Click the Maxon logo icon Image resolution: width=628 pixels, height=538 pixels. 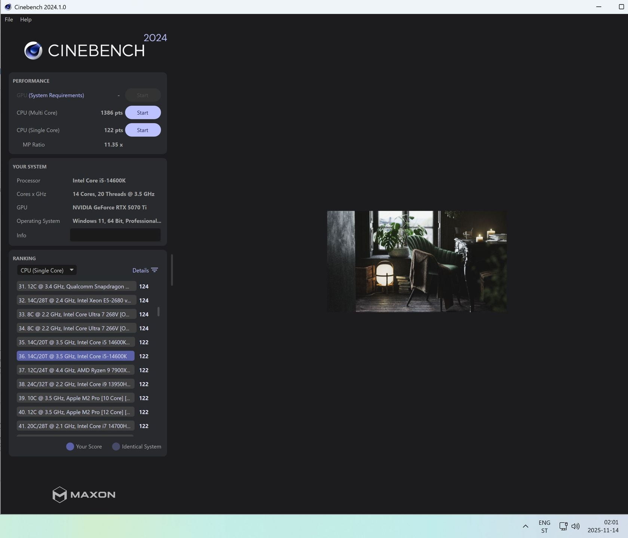point(59,495)
